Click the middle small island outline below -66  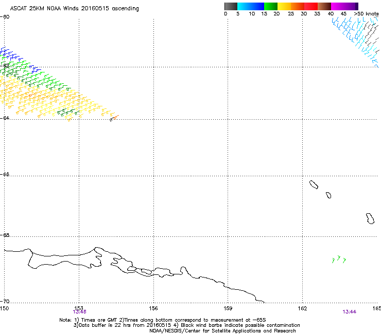point(328,195)
